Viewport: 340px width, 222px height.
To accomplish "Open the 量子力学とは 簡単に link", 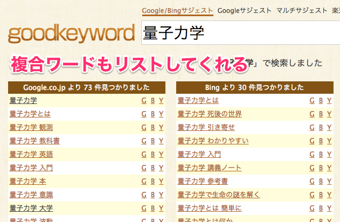I will [x=210, y=208].
